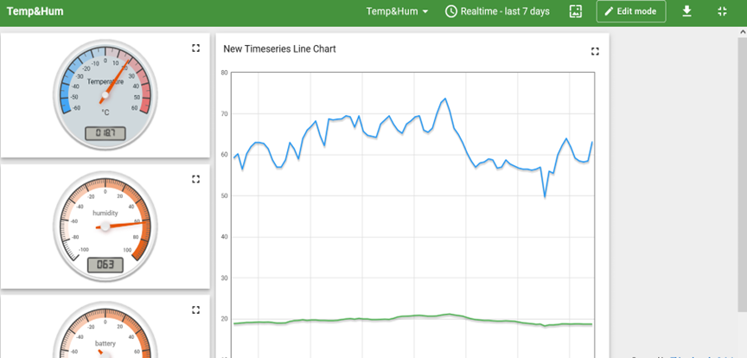Click the humidity digital readout 063

tap(105, 265)
